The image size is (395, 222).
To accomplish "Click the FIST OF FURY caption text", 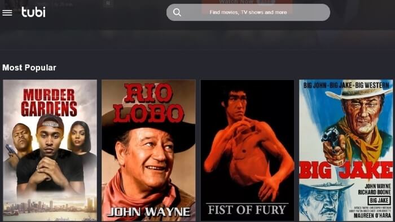I will coord(247,210).
